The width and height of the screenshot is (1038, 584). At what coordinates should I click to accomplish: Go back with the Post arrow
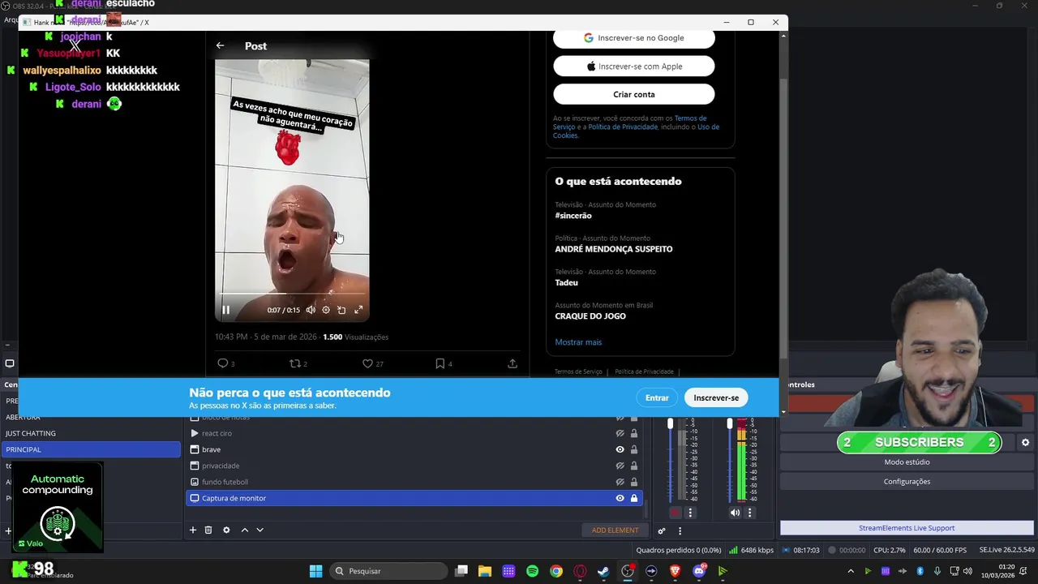tap(220, 46)
